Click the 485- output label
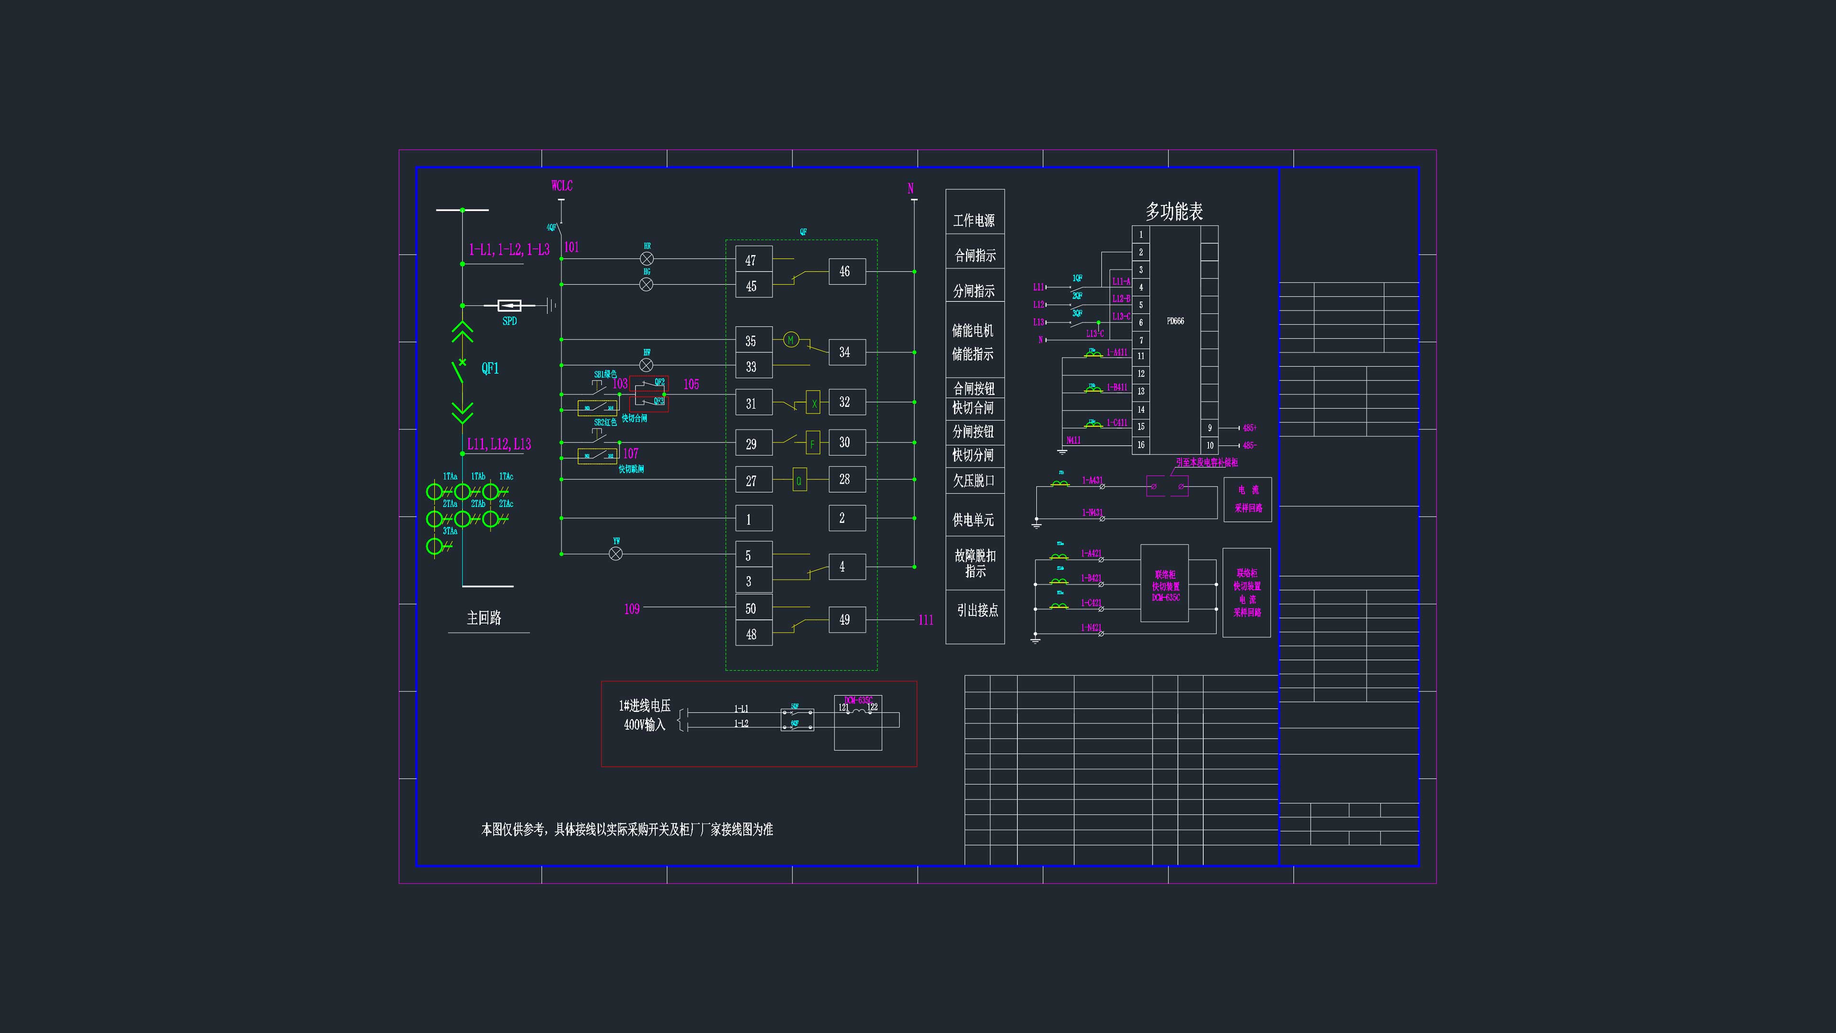This screenshot has height=1033, width=1836. point(1250,446)
